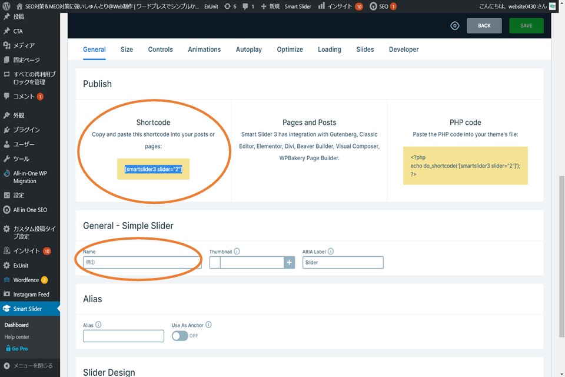Switch to the Developer tab
Image resolution: width=565 pixels, height=377 pixels.
(x=404, y=49)
